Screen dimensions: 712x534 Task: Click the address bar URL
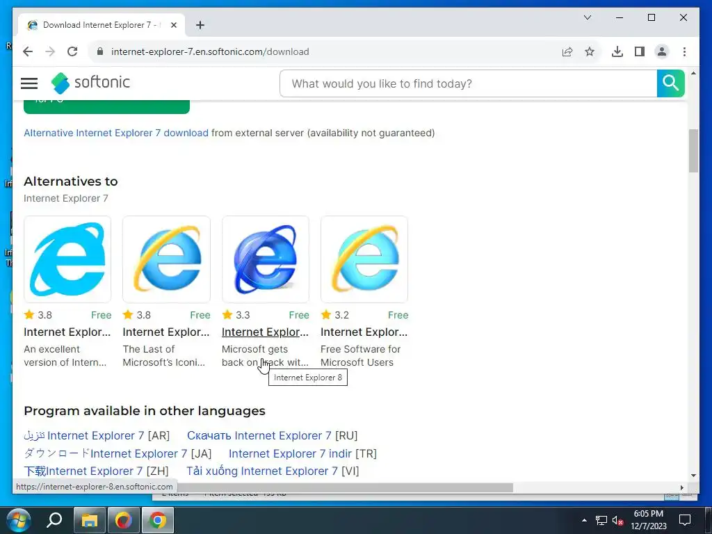pos(210,51)
